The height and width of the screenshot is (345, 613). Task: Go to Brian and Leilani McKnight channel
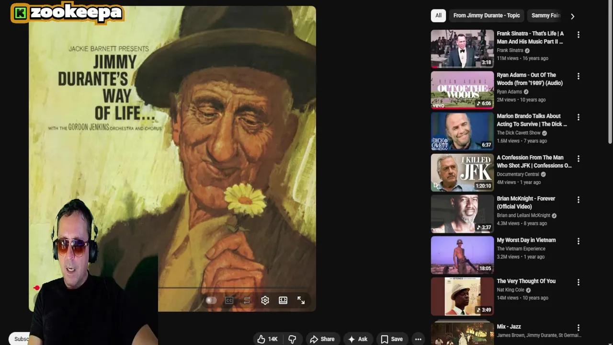pos(523,215)
